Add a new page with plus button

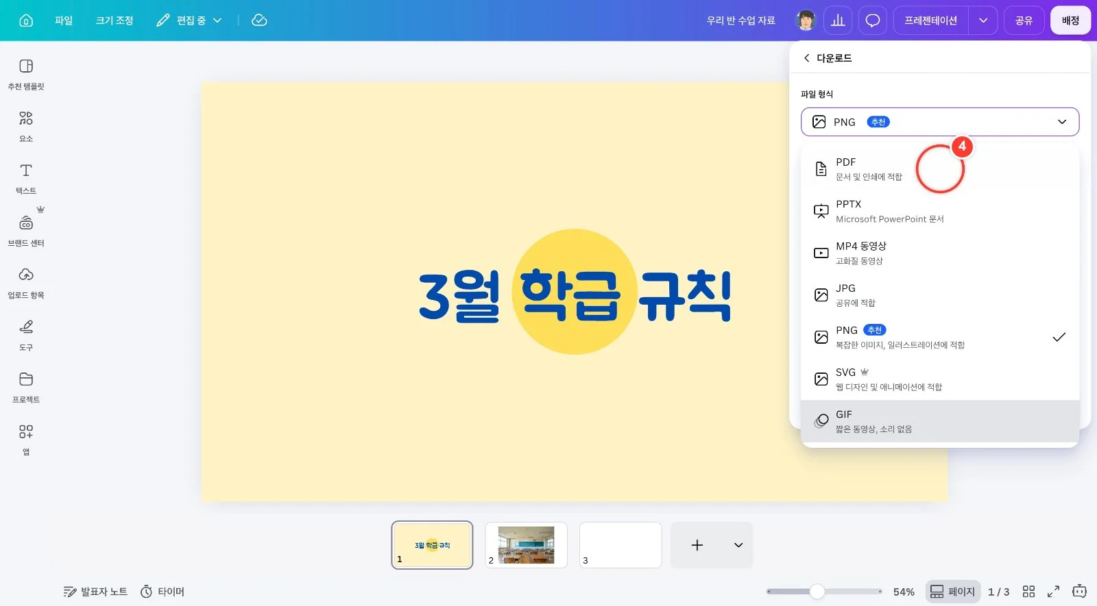[x=697, y=545]
